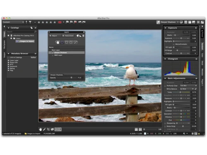207x155 pixels.
Task: Toggle AutoLevel checkbox in Exposure panel
Action: tap(165, 32)
